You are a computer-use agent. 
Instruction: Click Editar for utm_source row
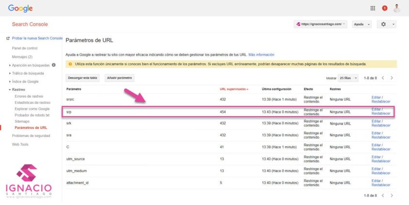click(x=376, y=157)
